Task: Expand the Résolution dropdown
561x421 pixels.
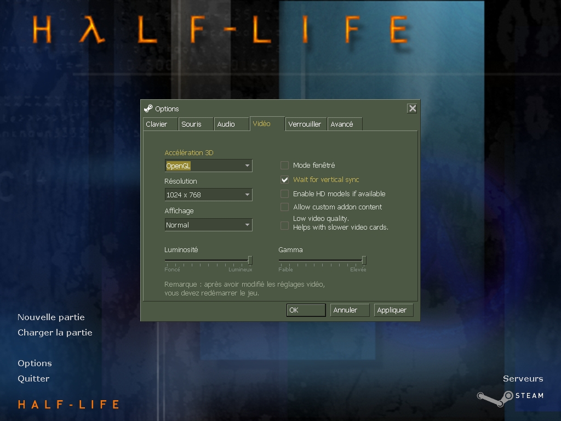Action: (x=208, y=195)
